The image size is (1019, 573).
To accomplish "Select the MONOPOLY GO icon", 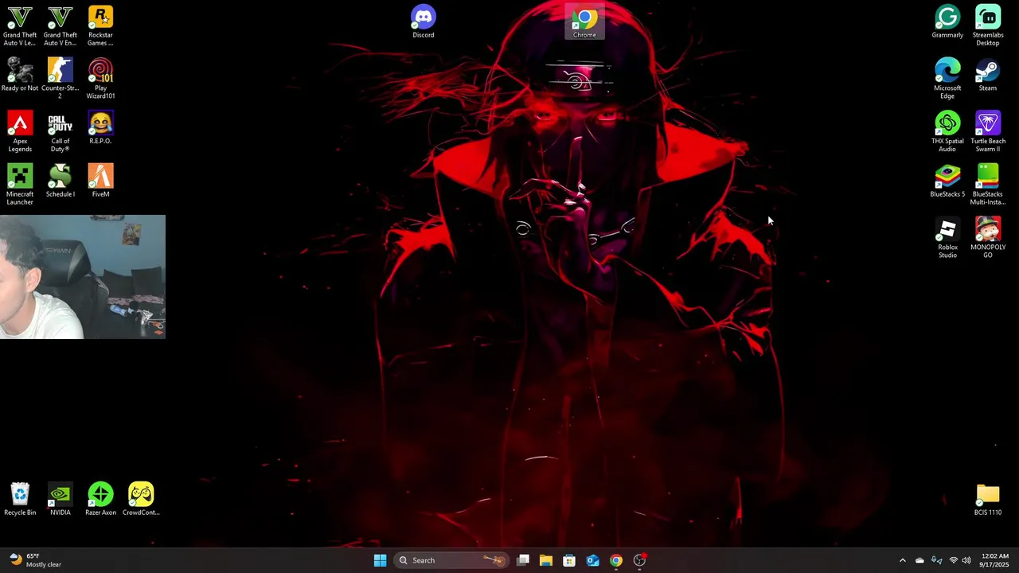I will 988,238.
